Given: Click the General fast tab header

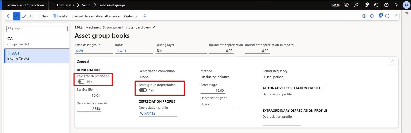Looking at the screenshot, I should [83, 62].
